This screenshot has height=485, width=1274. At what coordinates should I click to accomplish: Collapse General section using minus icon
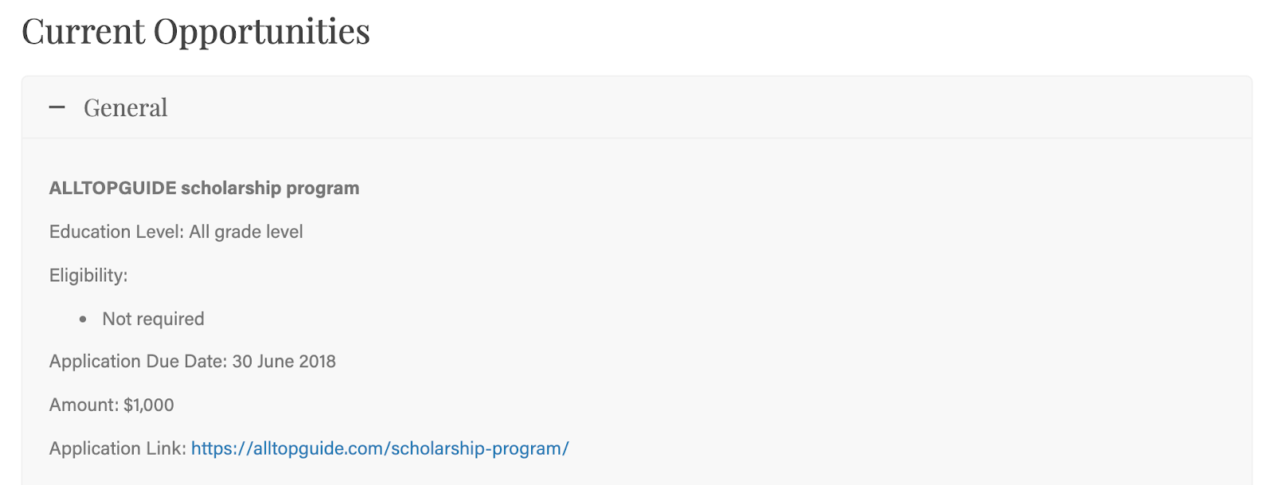coord(57,107)
